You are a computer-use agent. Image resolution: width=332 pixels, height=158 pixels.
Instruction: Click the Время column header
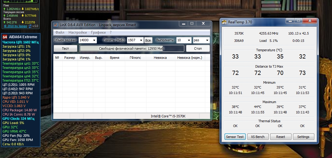coord(115,58)
